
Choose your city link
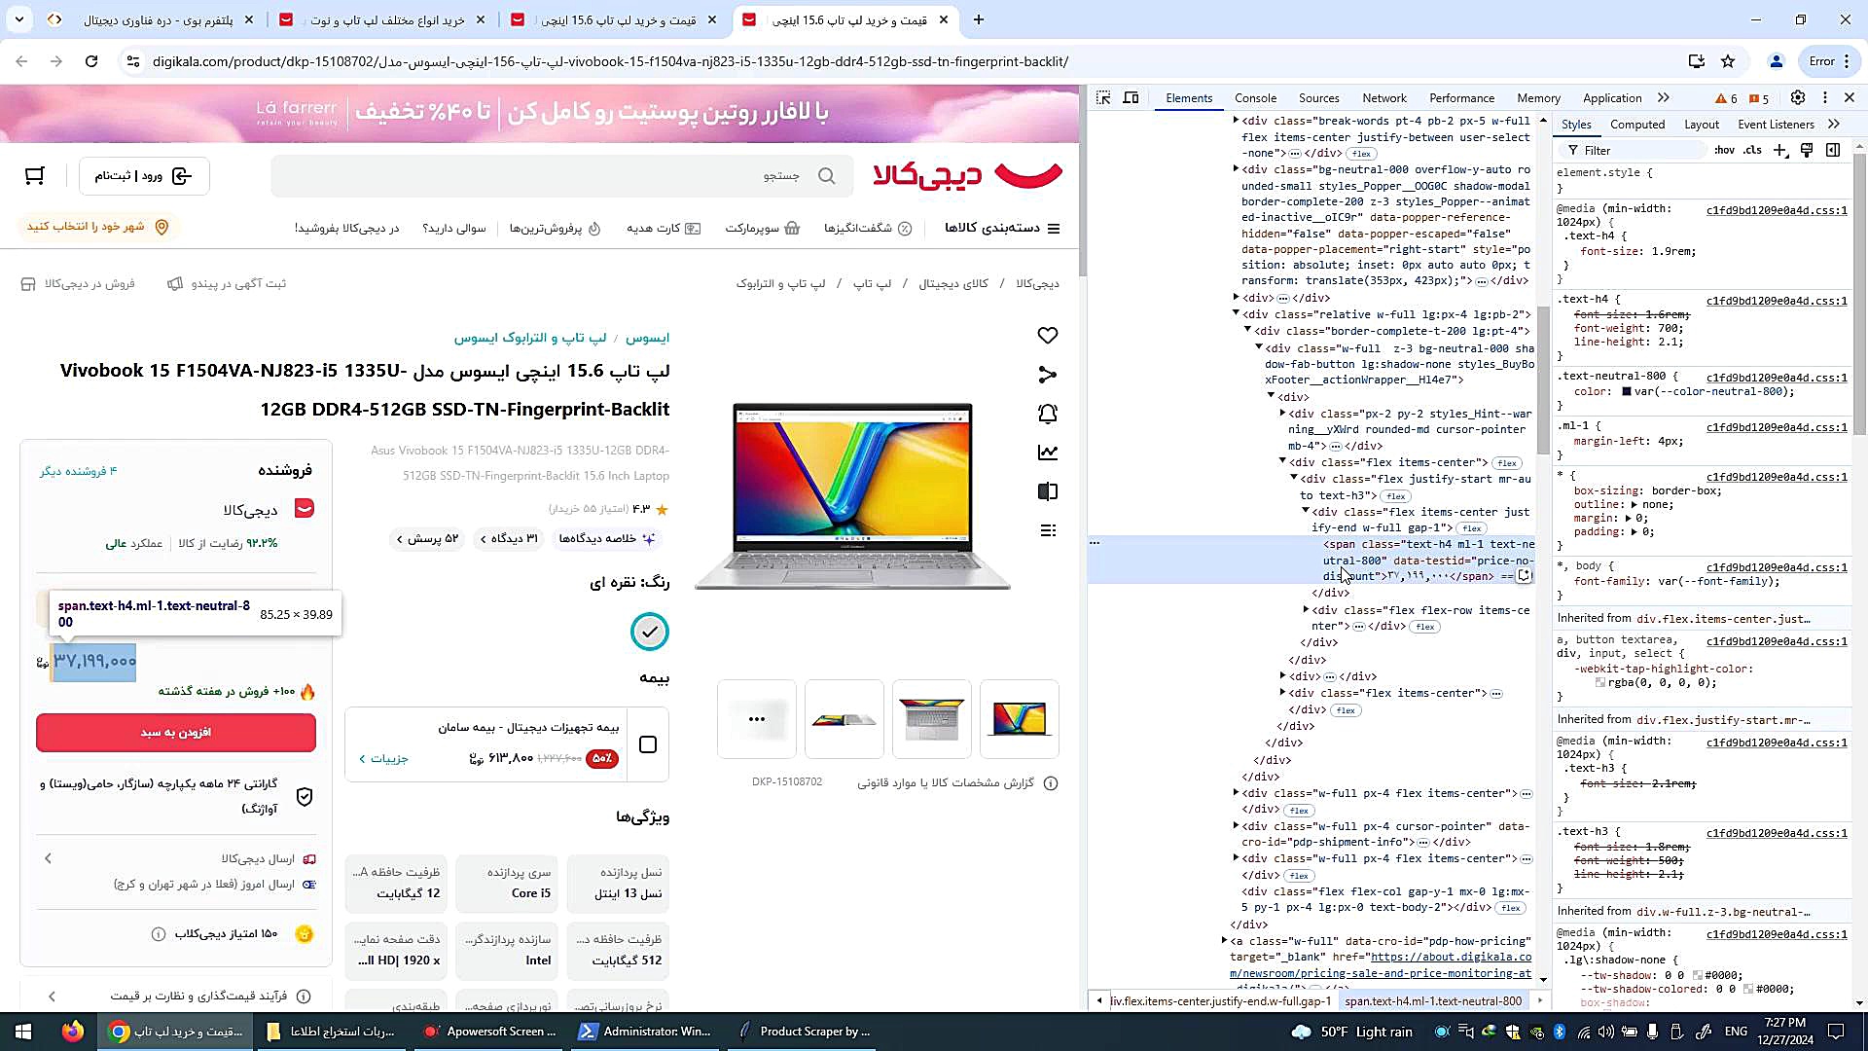(97, 227)
